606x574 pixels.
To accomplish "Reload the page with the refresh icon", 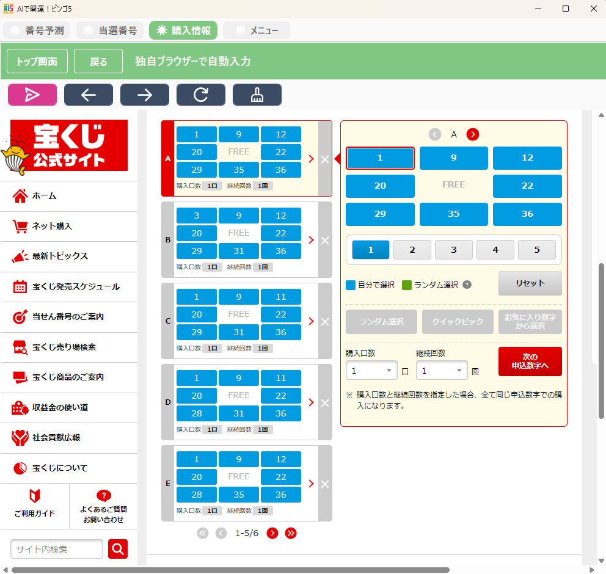I will pos(201,95).
